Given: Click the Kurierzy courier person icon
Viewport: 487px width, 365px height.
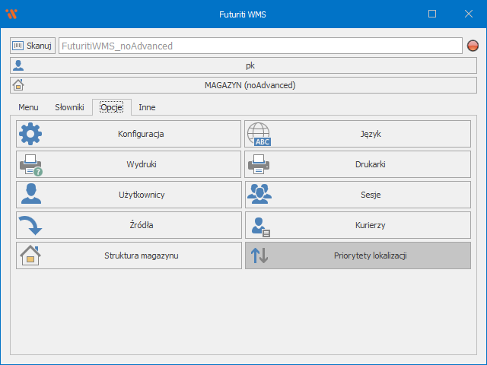Looking at the screenshot, I should (x=259, y=225).
